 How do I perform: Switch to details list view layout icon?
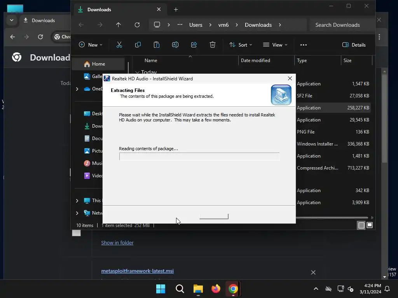(361, 225)
